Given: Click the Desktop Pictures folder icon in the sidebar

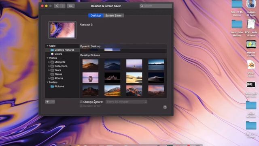Looking at the screenshot, I should click(52, 50).
